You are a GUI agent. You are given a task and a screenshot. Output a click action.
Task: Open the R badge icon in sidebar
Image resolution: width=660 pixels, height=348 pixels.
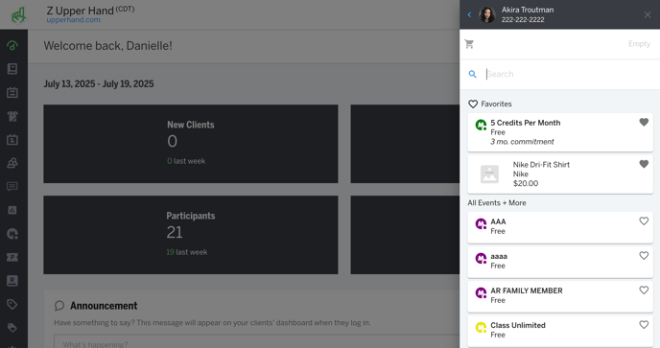[12, 281]
